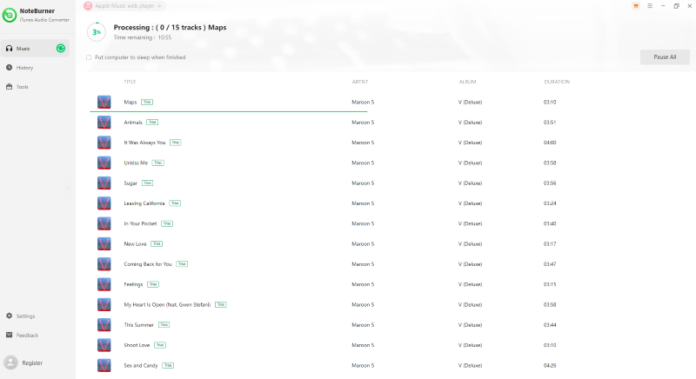This screenshot has height=379, width=696.
Task: Click the Trial badge next to It Was Always You
Action: point(176,143)
